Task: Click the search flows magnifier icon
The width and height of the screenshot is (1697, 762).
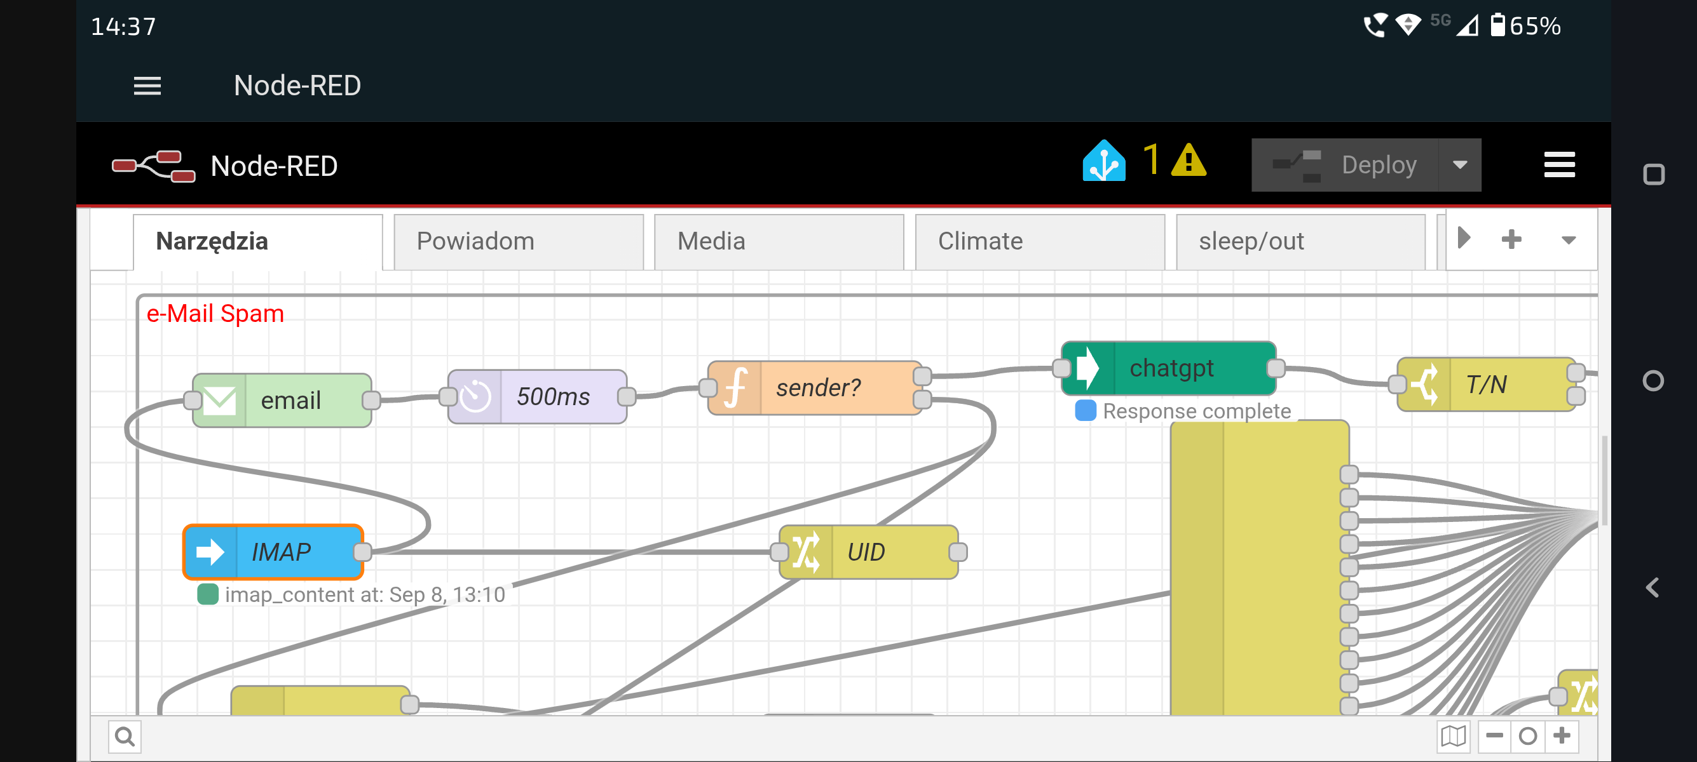Action: coord(125,737)
